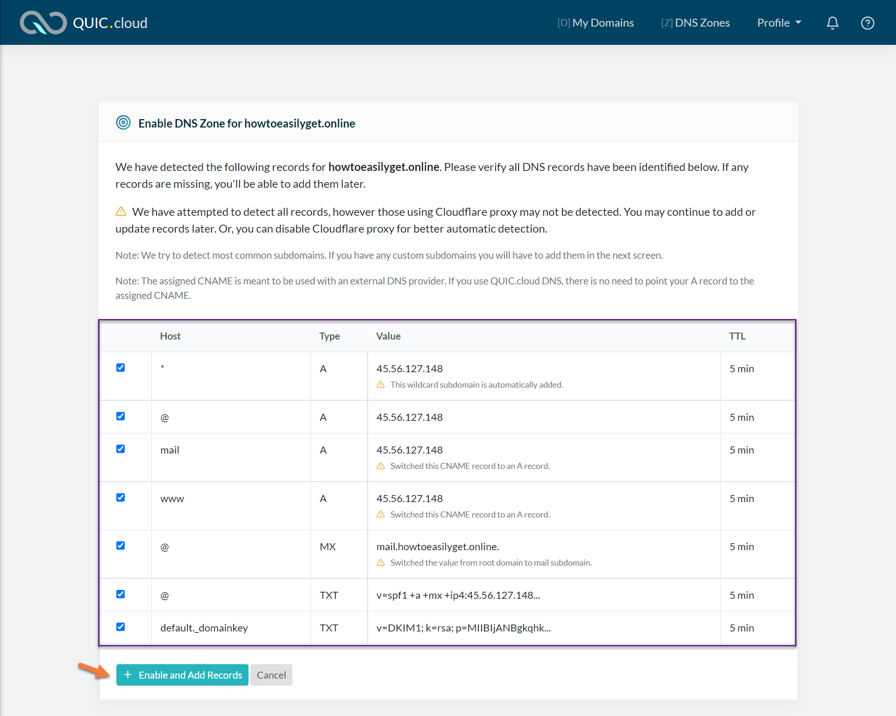Screen dimensions: 896x716
Task: Toggle the mail A record checkbox
Action: pyautogui.click(x=121, y=449)
